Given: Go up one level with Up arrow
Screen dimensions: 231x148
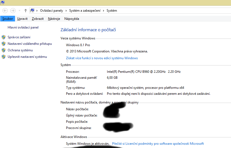Looking at the screenshot, I should [25, 11].
